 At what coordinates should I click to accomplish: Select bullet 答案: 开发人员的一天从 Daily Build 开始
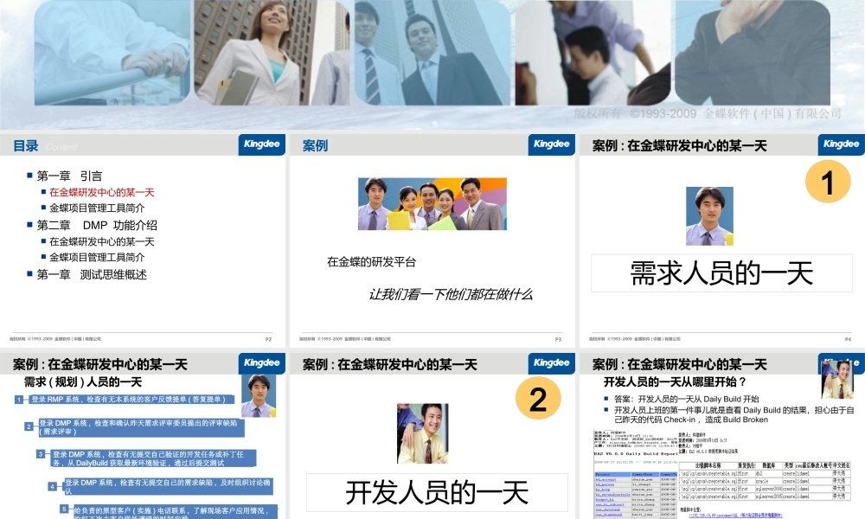(x=686, y=399)
